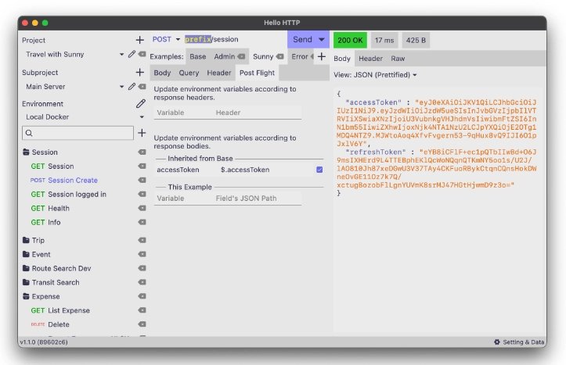Viewport: 566px width, 365px height.
Task: Open the request Header tab
Action: (218, 73)
